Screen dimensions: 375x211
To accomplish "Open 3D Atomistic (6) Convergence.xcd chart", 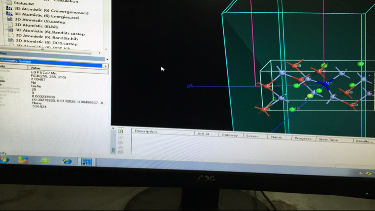I will pos(51,11).
